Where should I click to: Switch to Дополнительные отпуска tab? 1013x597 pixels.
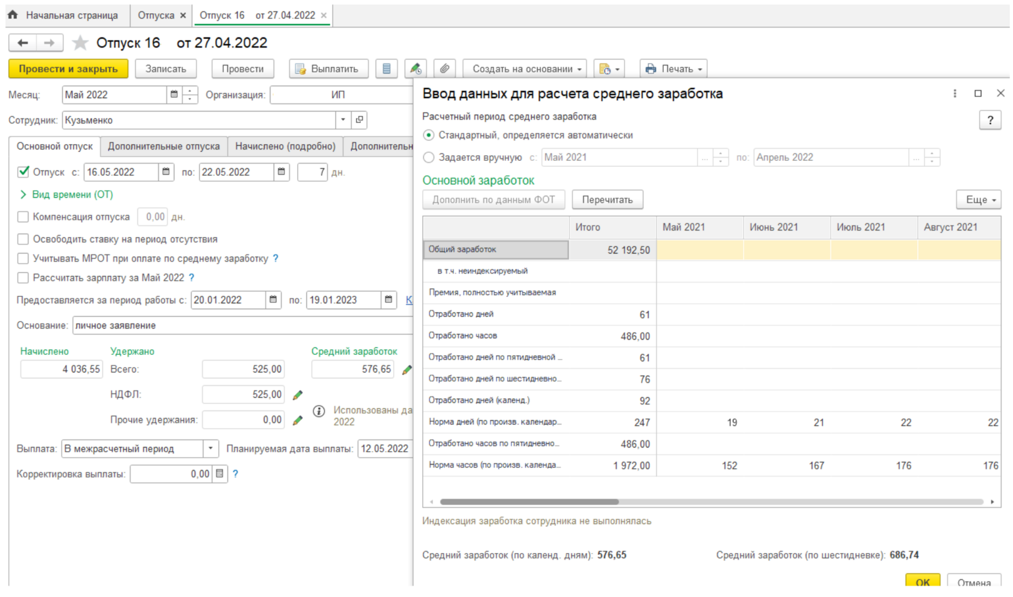[x=163, y=146]
